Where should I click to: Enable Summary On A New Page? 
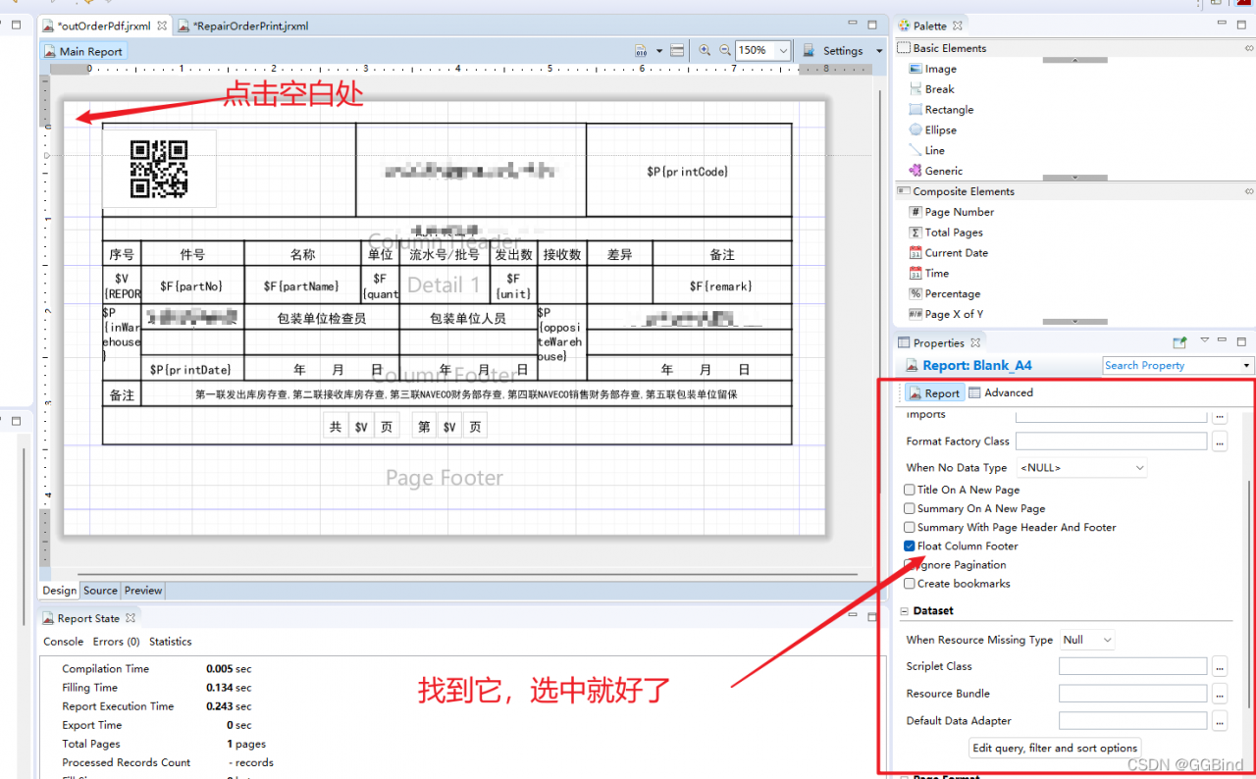(910, 508)
